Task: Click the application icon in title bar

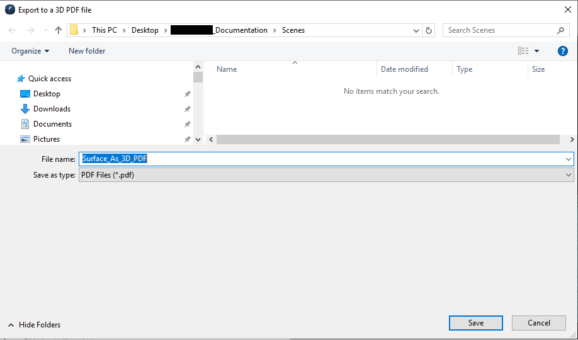Action: tap(10, 10)
